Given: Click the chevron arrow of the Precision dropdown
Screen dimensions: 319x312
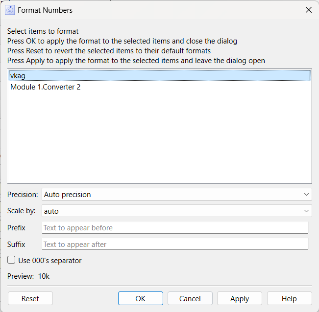Looking at the screenshot, I should coord(306,195).
